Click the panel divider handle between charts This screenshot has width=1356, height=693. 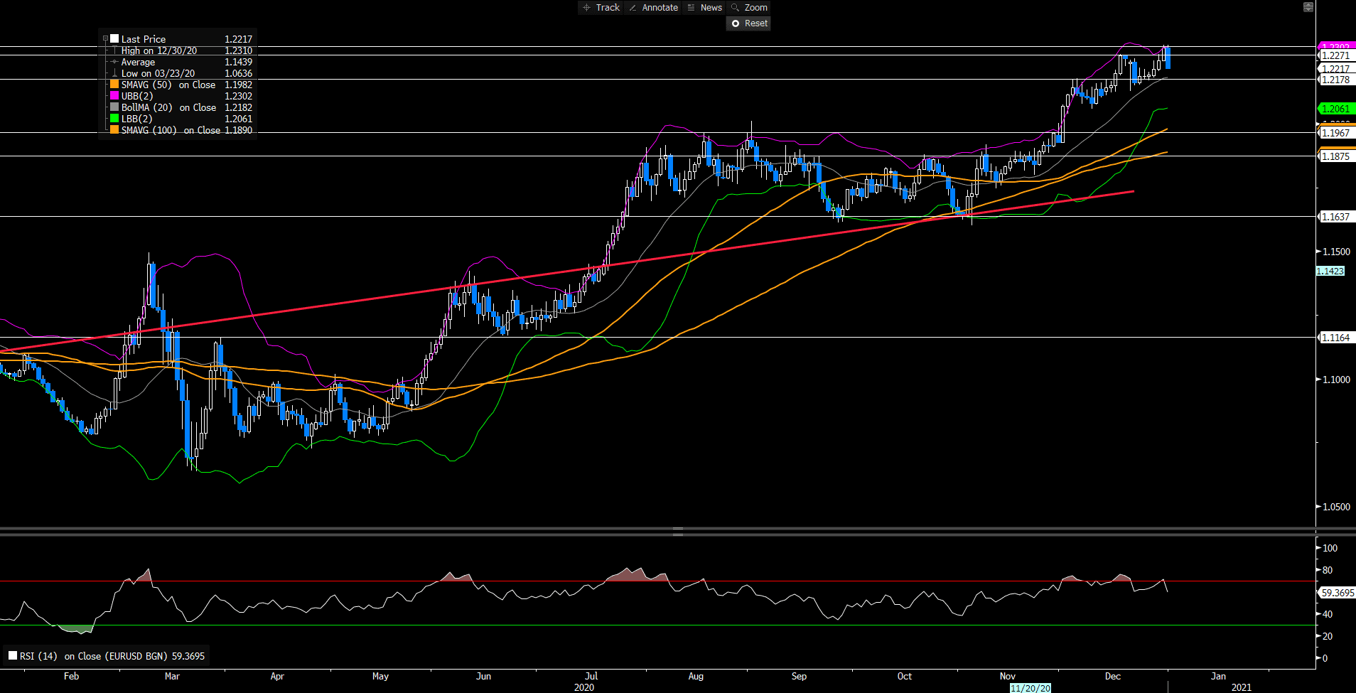[678, 531]
